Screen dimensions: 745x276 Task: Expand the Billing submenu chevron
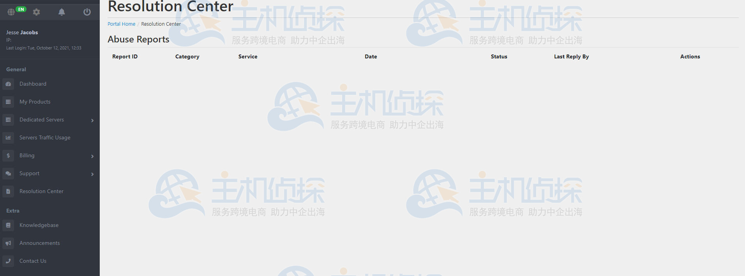pos(92,156)
